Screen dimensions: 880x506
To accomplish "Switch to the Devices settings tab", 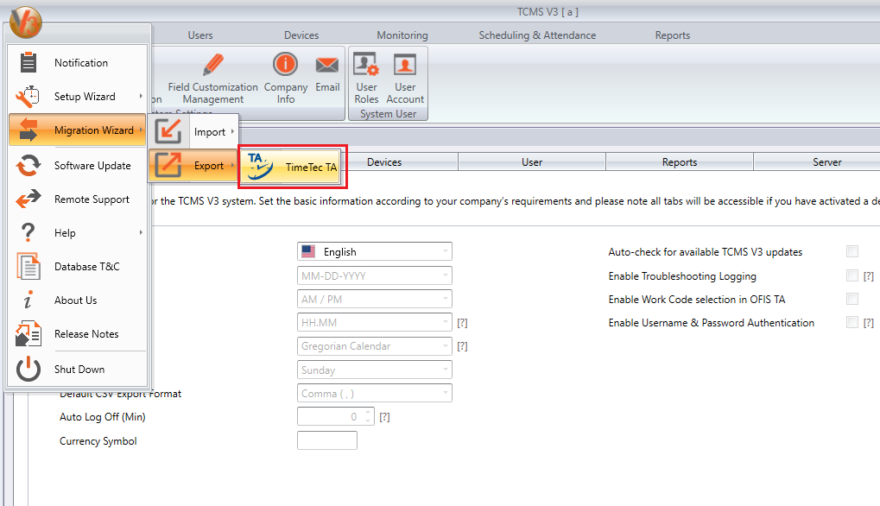I will click(384, 161).
